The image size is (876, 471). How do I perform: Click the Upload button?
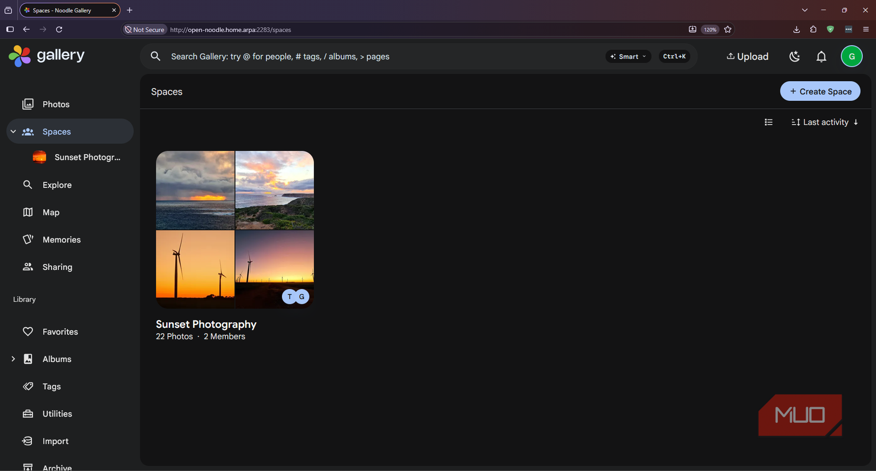point(748,56)
